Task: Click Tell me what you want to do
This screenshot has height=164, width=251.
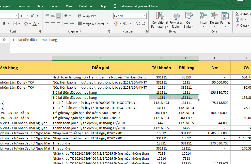Action: click(139, 6)
